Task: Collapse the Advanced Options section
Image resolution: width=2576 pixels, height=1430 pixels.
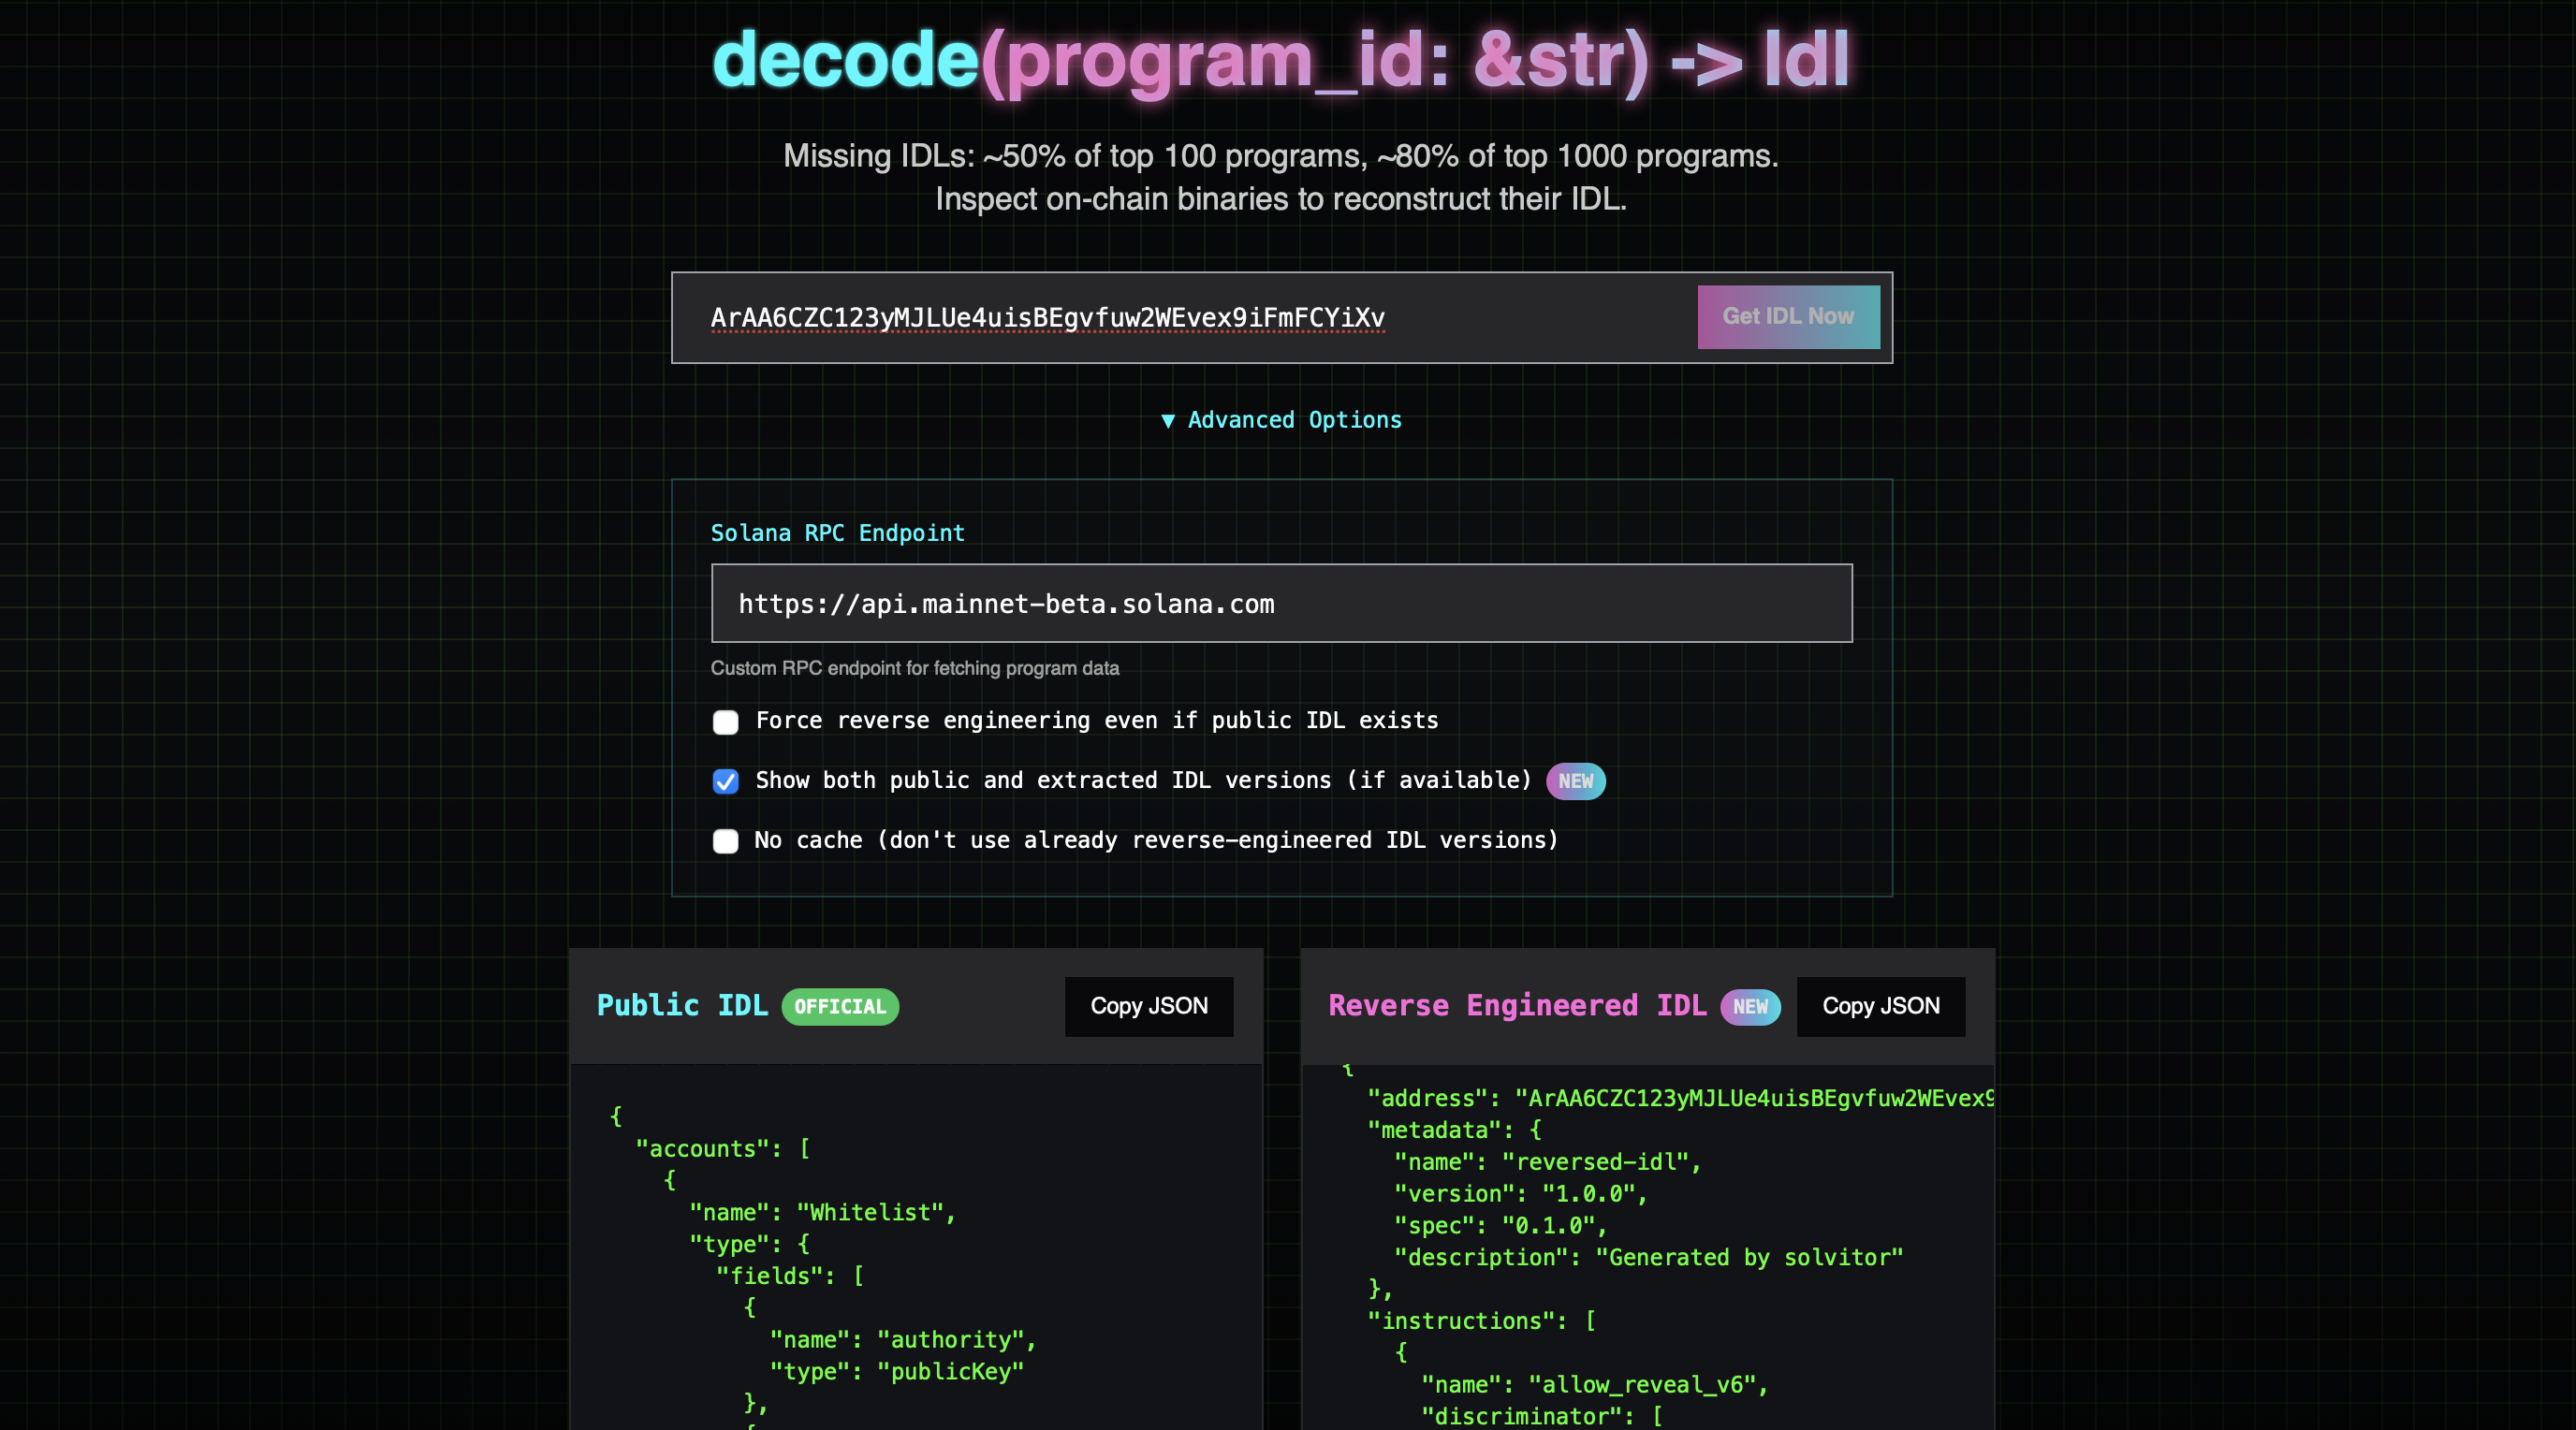Action: click(x=1281, y=420)
